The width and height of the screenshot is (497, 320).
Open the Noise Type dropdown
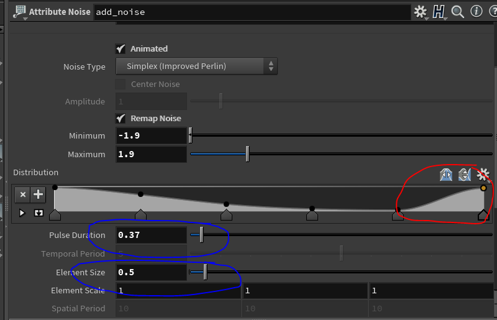(196, 66)
